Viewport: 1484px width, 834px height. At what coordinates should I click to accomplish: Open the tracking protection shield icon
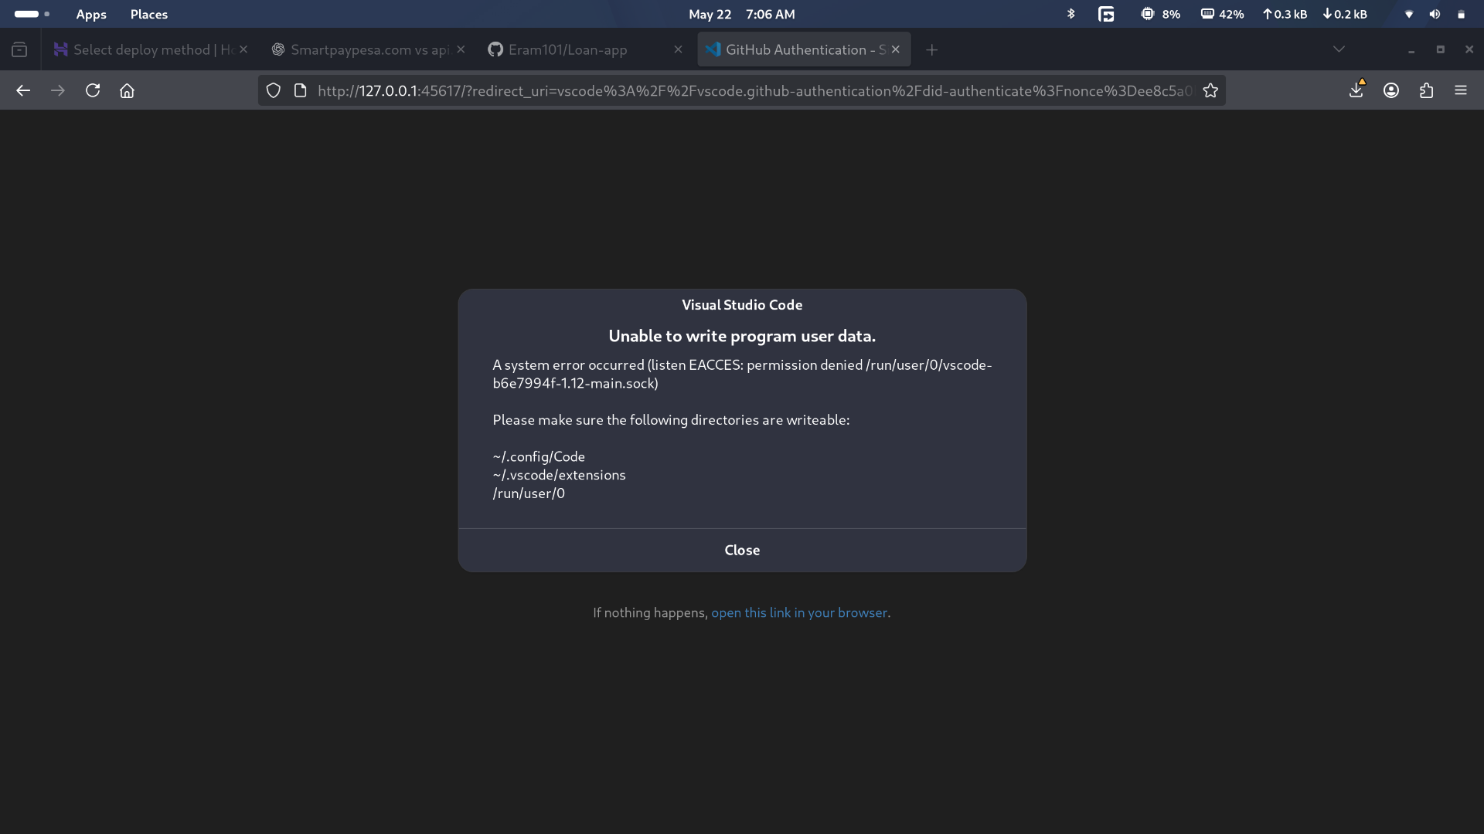point(273,90)
